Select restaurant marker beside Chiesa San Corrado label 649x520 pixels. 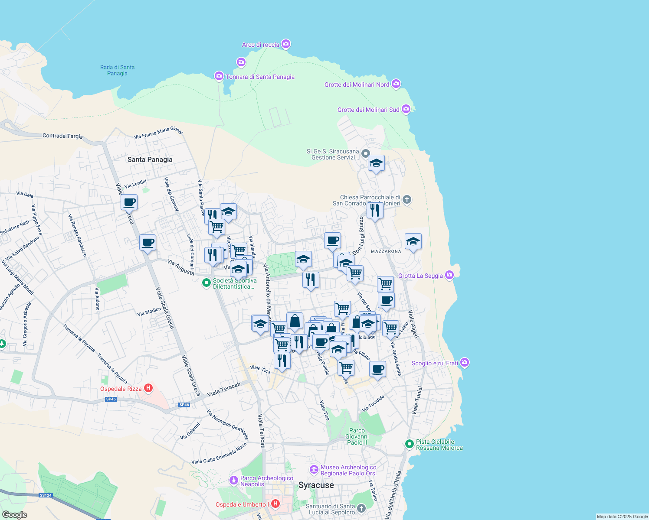tap(374, 211)
